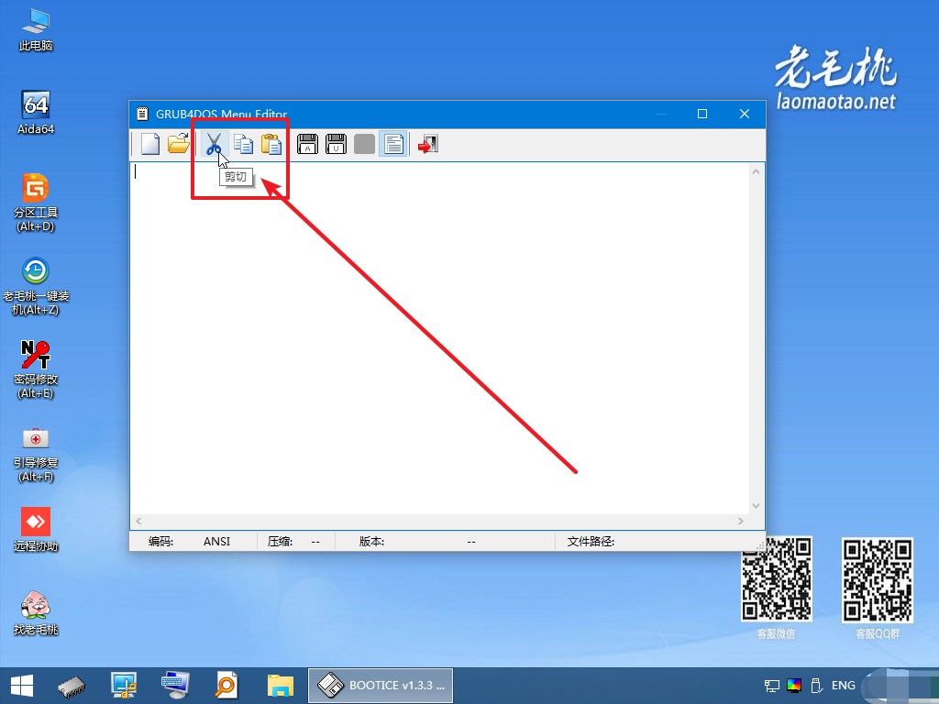The height and width of the screenshot is (704, 939).
Task: Save file as UTF-8 (floppy U)
Action: point(336,144)
